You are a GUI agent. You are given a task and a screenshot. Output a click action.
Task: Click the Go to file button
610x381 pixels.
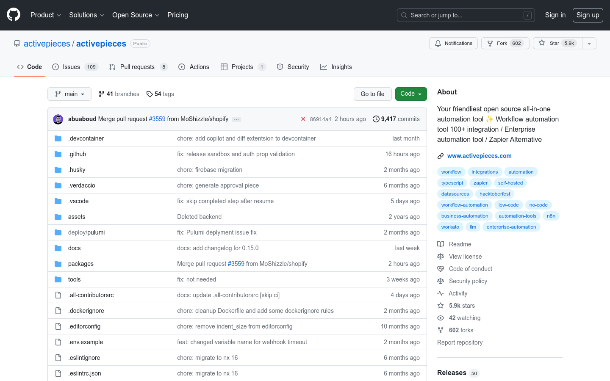point(372,94)
